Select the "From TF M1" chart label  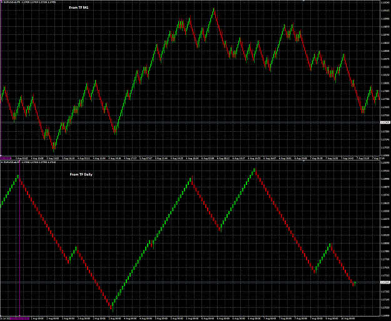(79, 7)
